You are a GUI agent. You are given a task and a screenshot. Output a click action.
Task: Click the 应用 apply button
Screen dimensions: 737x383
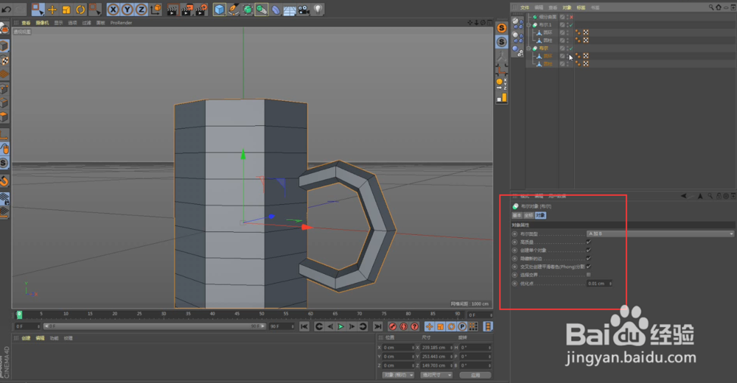475,375
